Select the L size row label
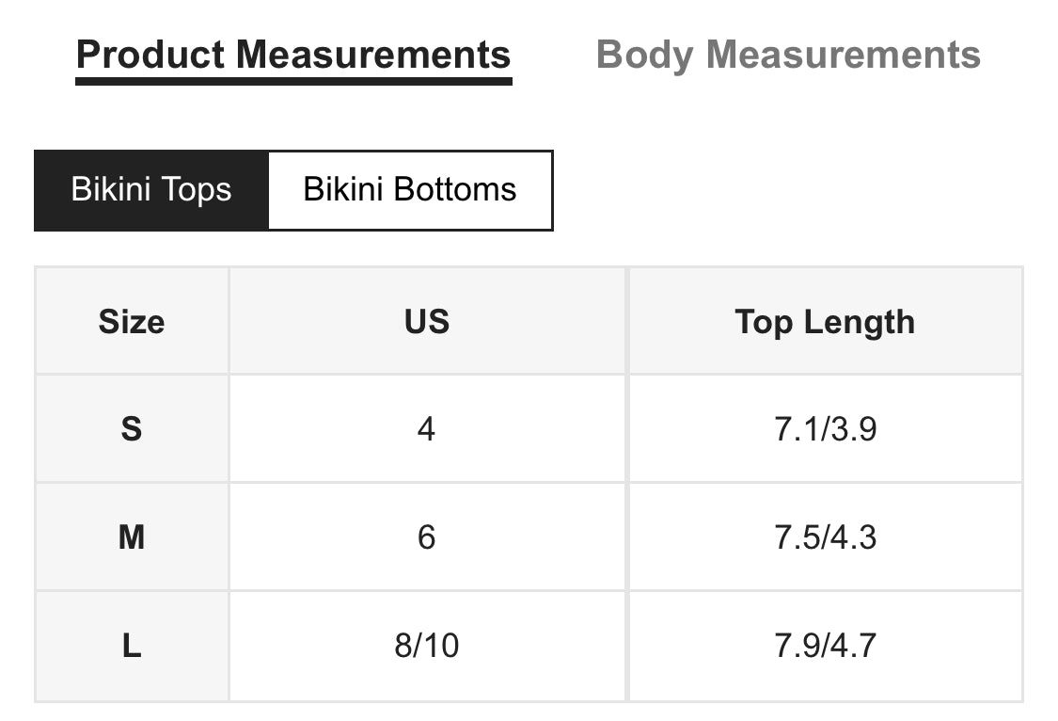1058x721 pixels. point(132,646)
